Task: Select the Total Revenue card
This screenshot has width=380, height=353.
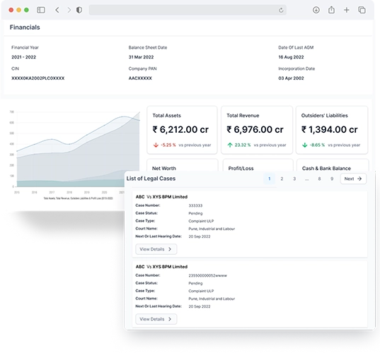Action: [257, 130]
